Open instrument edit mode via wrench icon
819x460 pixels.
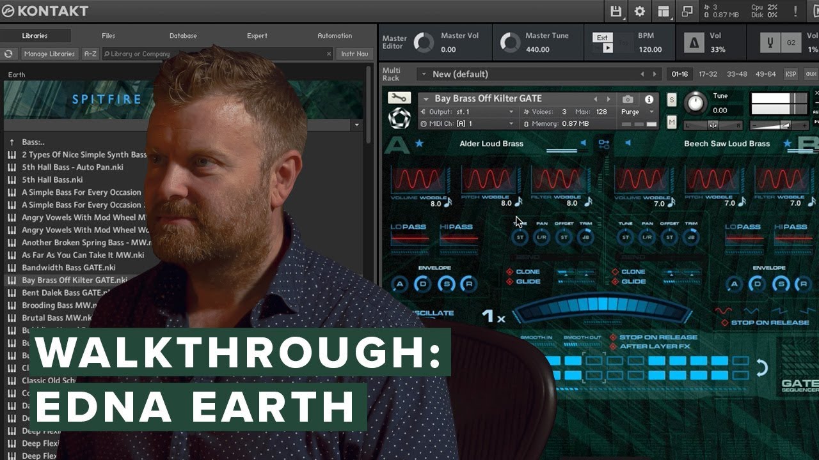[399, 98]
